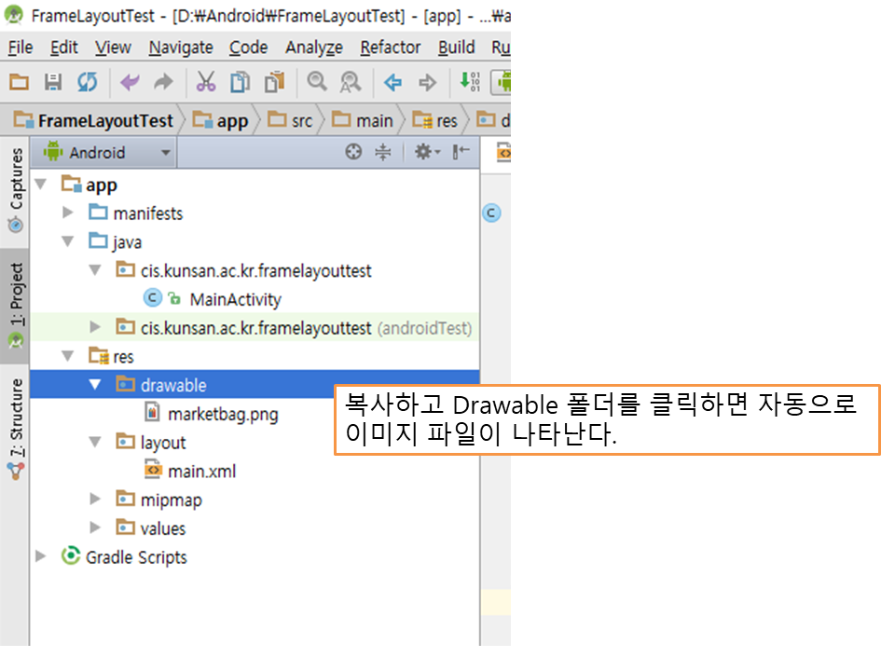The width and height of the screenshot is (895, 671).
Task: Click the Save All toolbar icon
Action: [x=53, y=83]
